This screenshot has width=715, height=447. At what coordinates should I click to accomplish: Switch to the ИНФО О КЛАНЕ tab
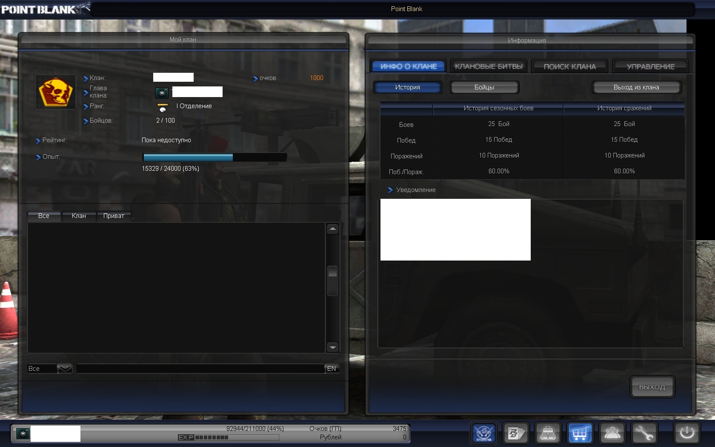[x=408, y=66]
